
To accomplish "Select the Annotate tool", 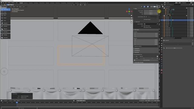I will click(x=5, y=26).
